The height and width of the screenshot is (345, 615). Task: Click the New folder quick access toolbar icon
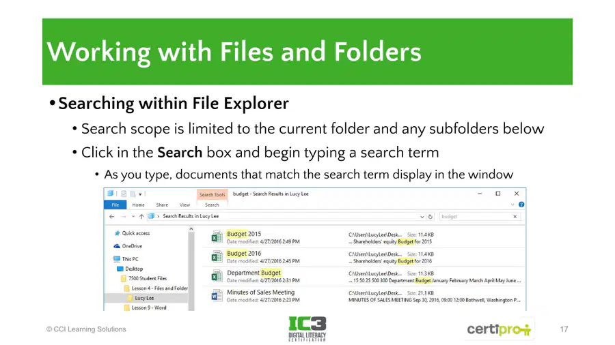(133, 194)
